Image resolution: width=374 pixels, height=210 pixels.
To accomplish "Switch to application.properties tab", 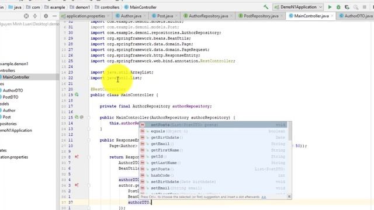I will (85, 16).
